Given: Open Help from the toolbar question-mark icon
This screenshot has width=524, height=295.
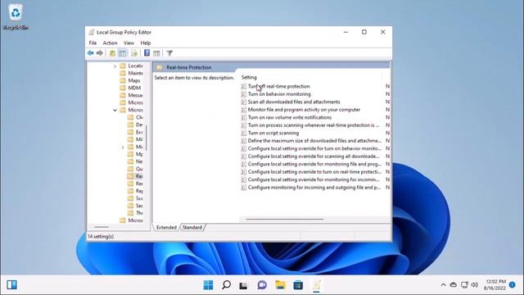Looking at the screenshot, I should click(147, 52).
